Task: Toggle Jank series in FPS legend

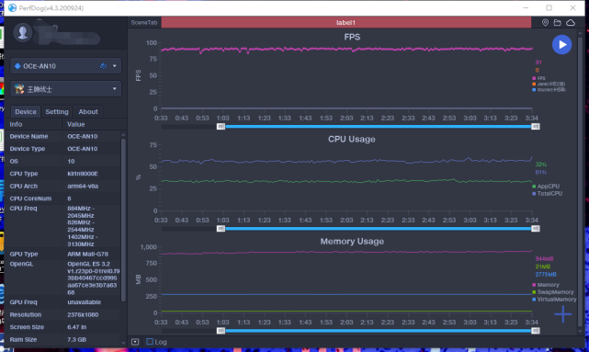Action: pyautogui.click(x=549, y=84)
